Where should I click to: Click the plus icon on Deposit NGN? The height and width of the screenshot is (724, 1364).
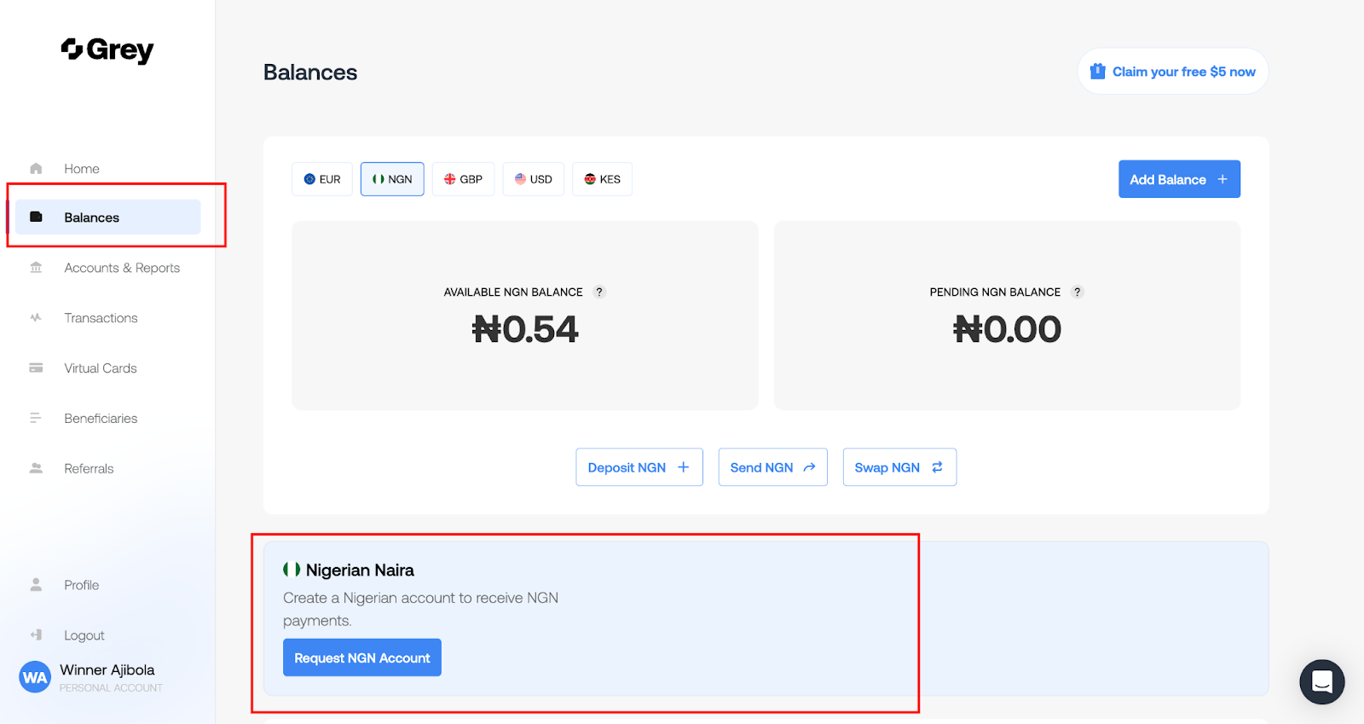pos(683,467)
